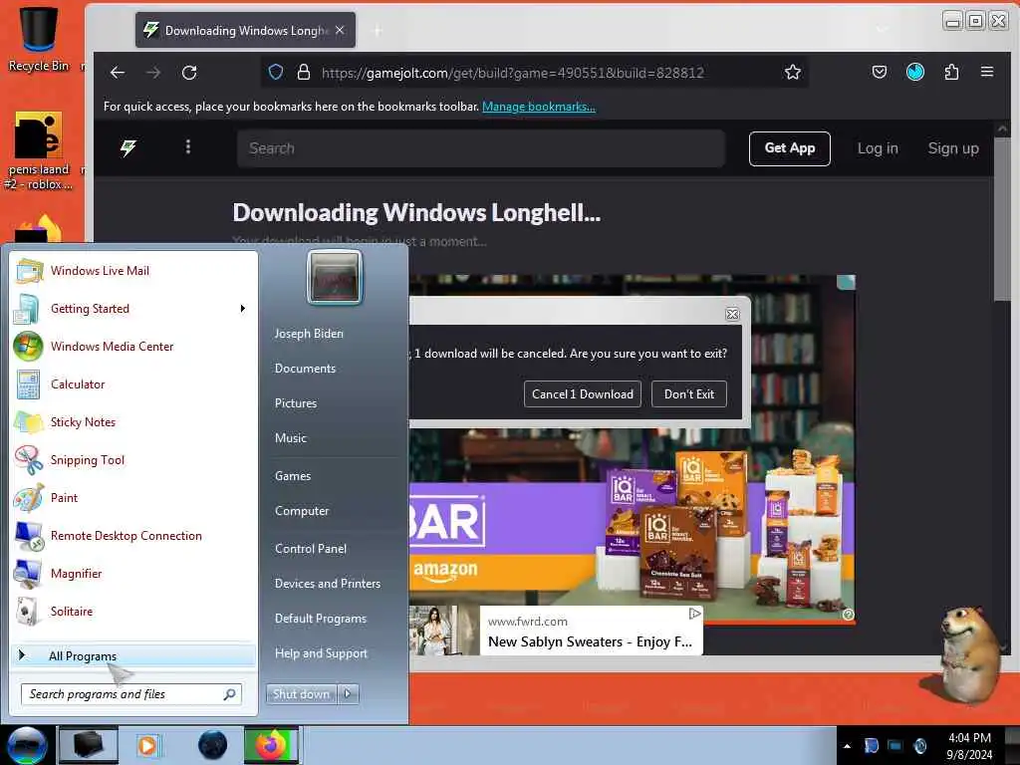Click the Manage bookmarks link
The height and width of the screenshot is (765, 1020).
coord(539,106)
